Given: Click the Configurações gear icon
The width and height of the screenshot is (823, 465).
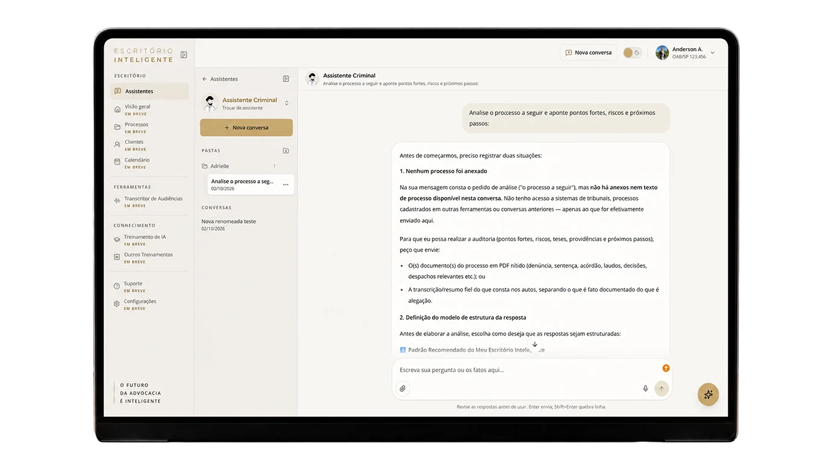Looking at the screenshot, I should pos(117,304).
